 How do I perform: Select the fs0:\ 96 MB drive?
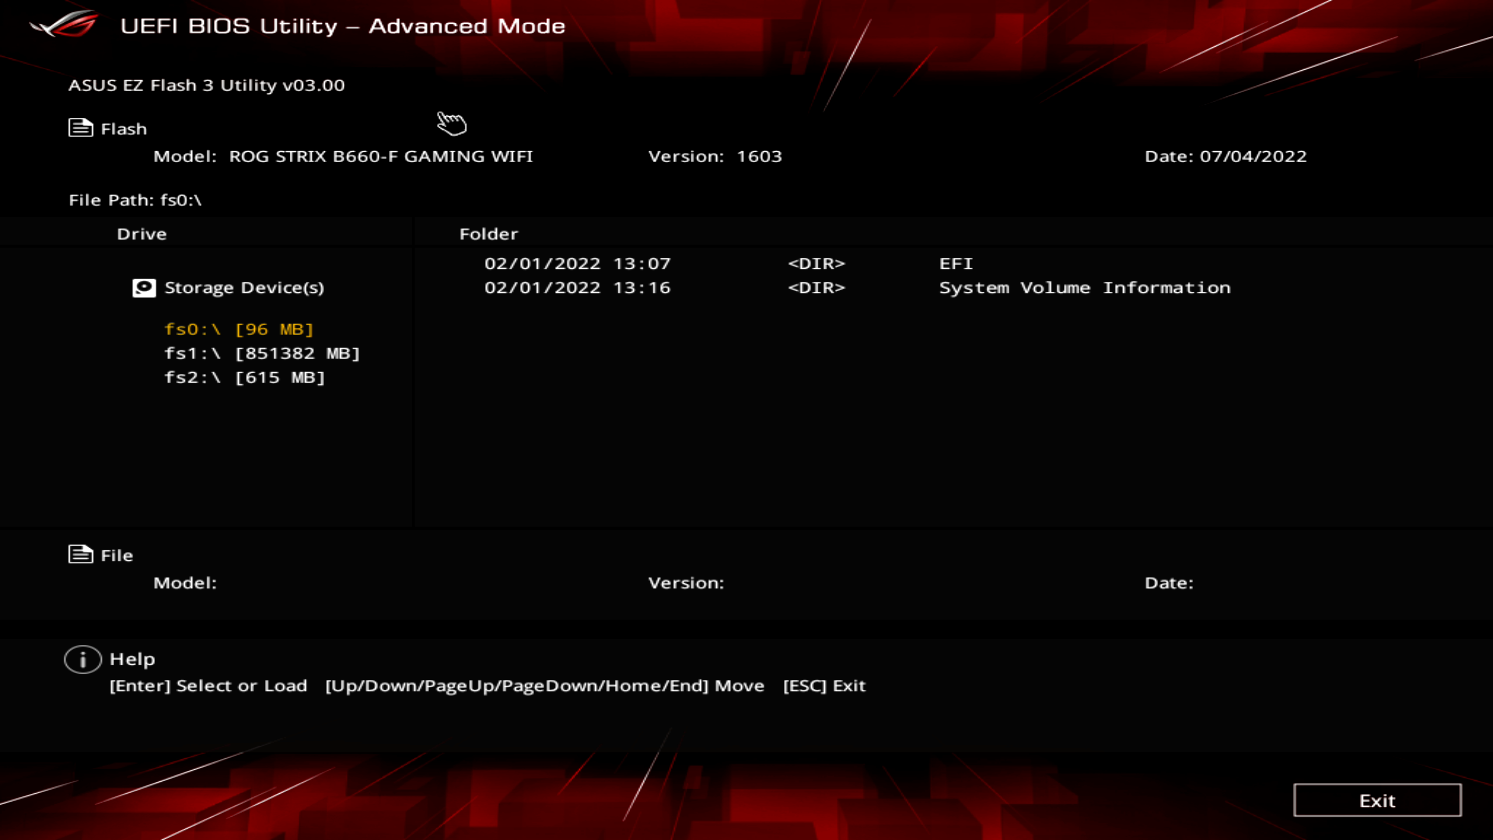pyautogui.click(x=239, y=329)
